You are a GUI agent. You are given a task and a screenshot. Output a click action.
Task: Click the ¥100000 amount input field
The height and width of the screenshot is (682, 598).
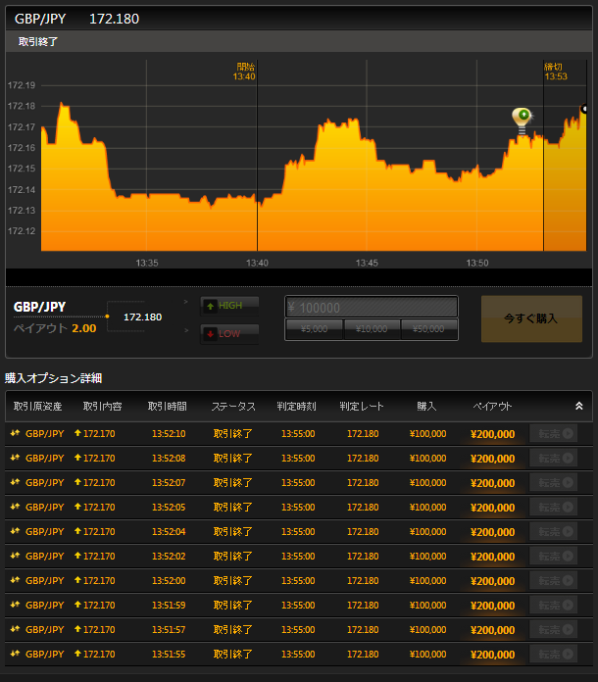click(372, 308)
